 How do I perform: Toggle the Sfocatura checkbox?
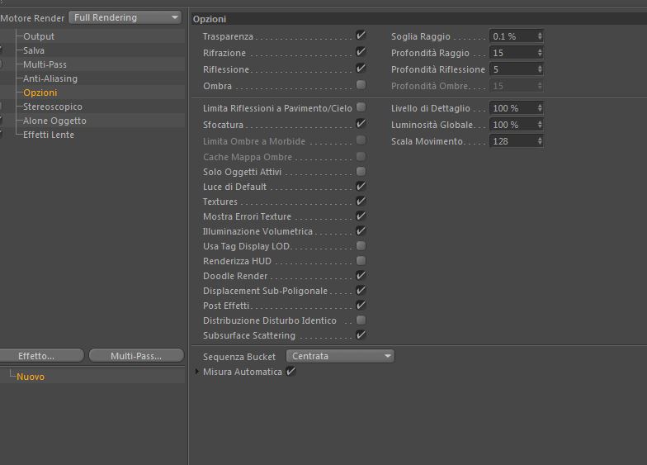point(361,124)
